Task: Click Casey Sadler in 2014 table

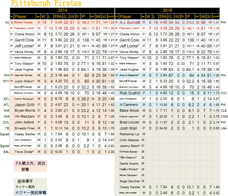Action: 25,134
